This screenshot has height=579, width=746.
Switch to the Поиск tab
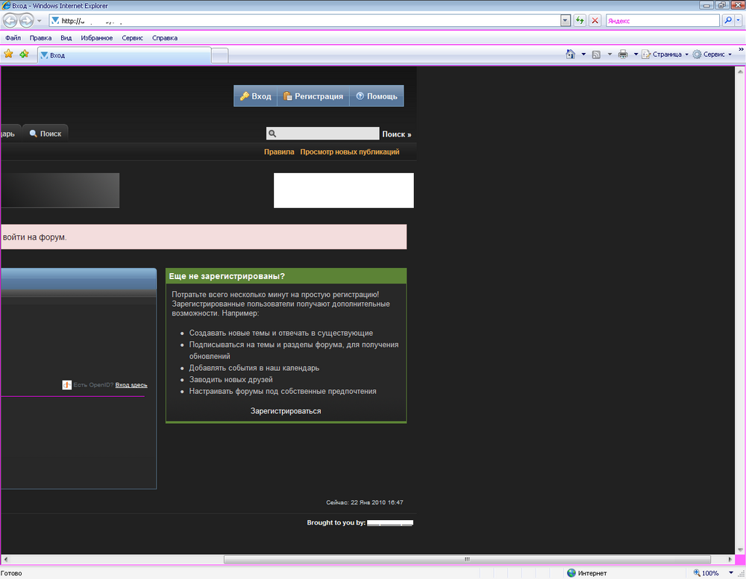click(x=45, y=133)
